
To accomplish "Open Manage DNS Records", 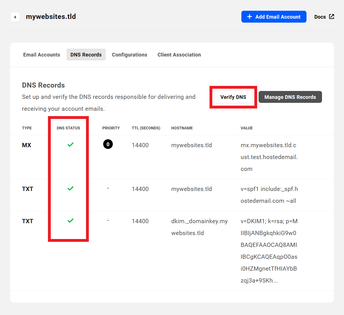I will pyautogui.click(x=290, y=97).
